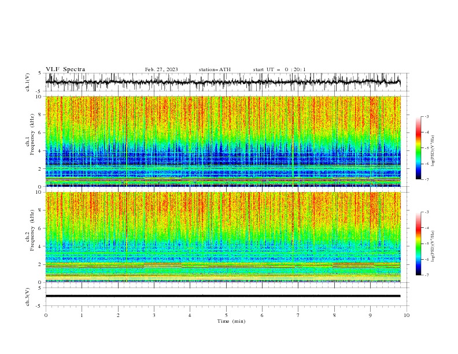Click time axis tick label "3"
The width and height of the screenshot is (458, 354).
(154, 315)
